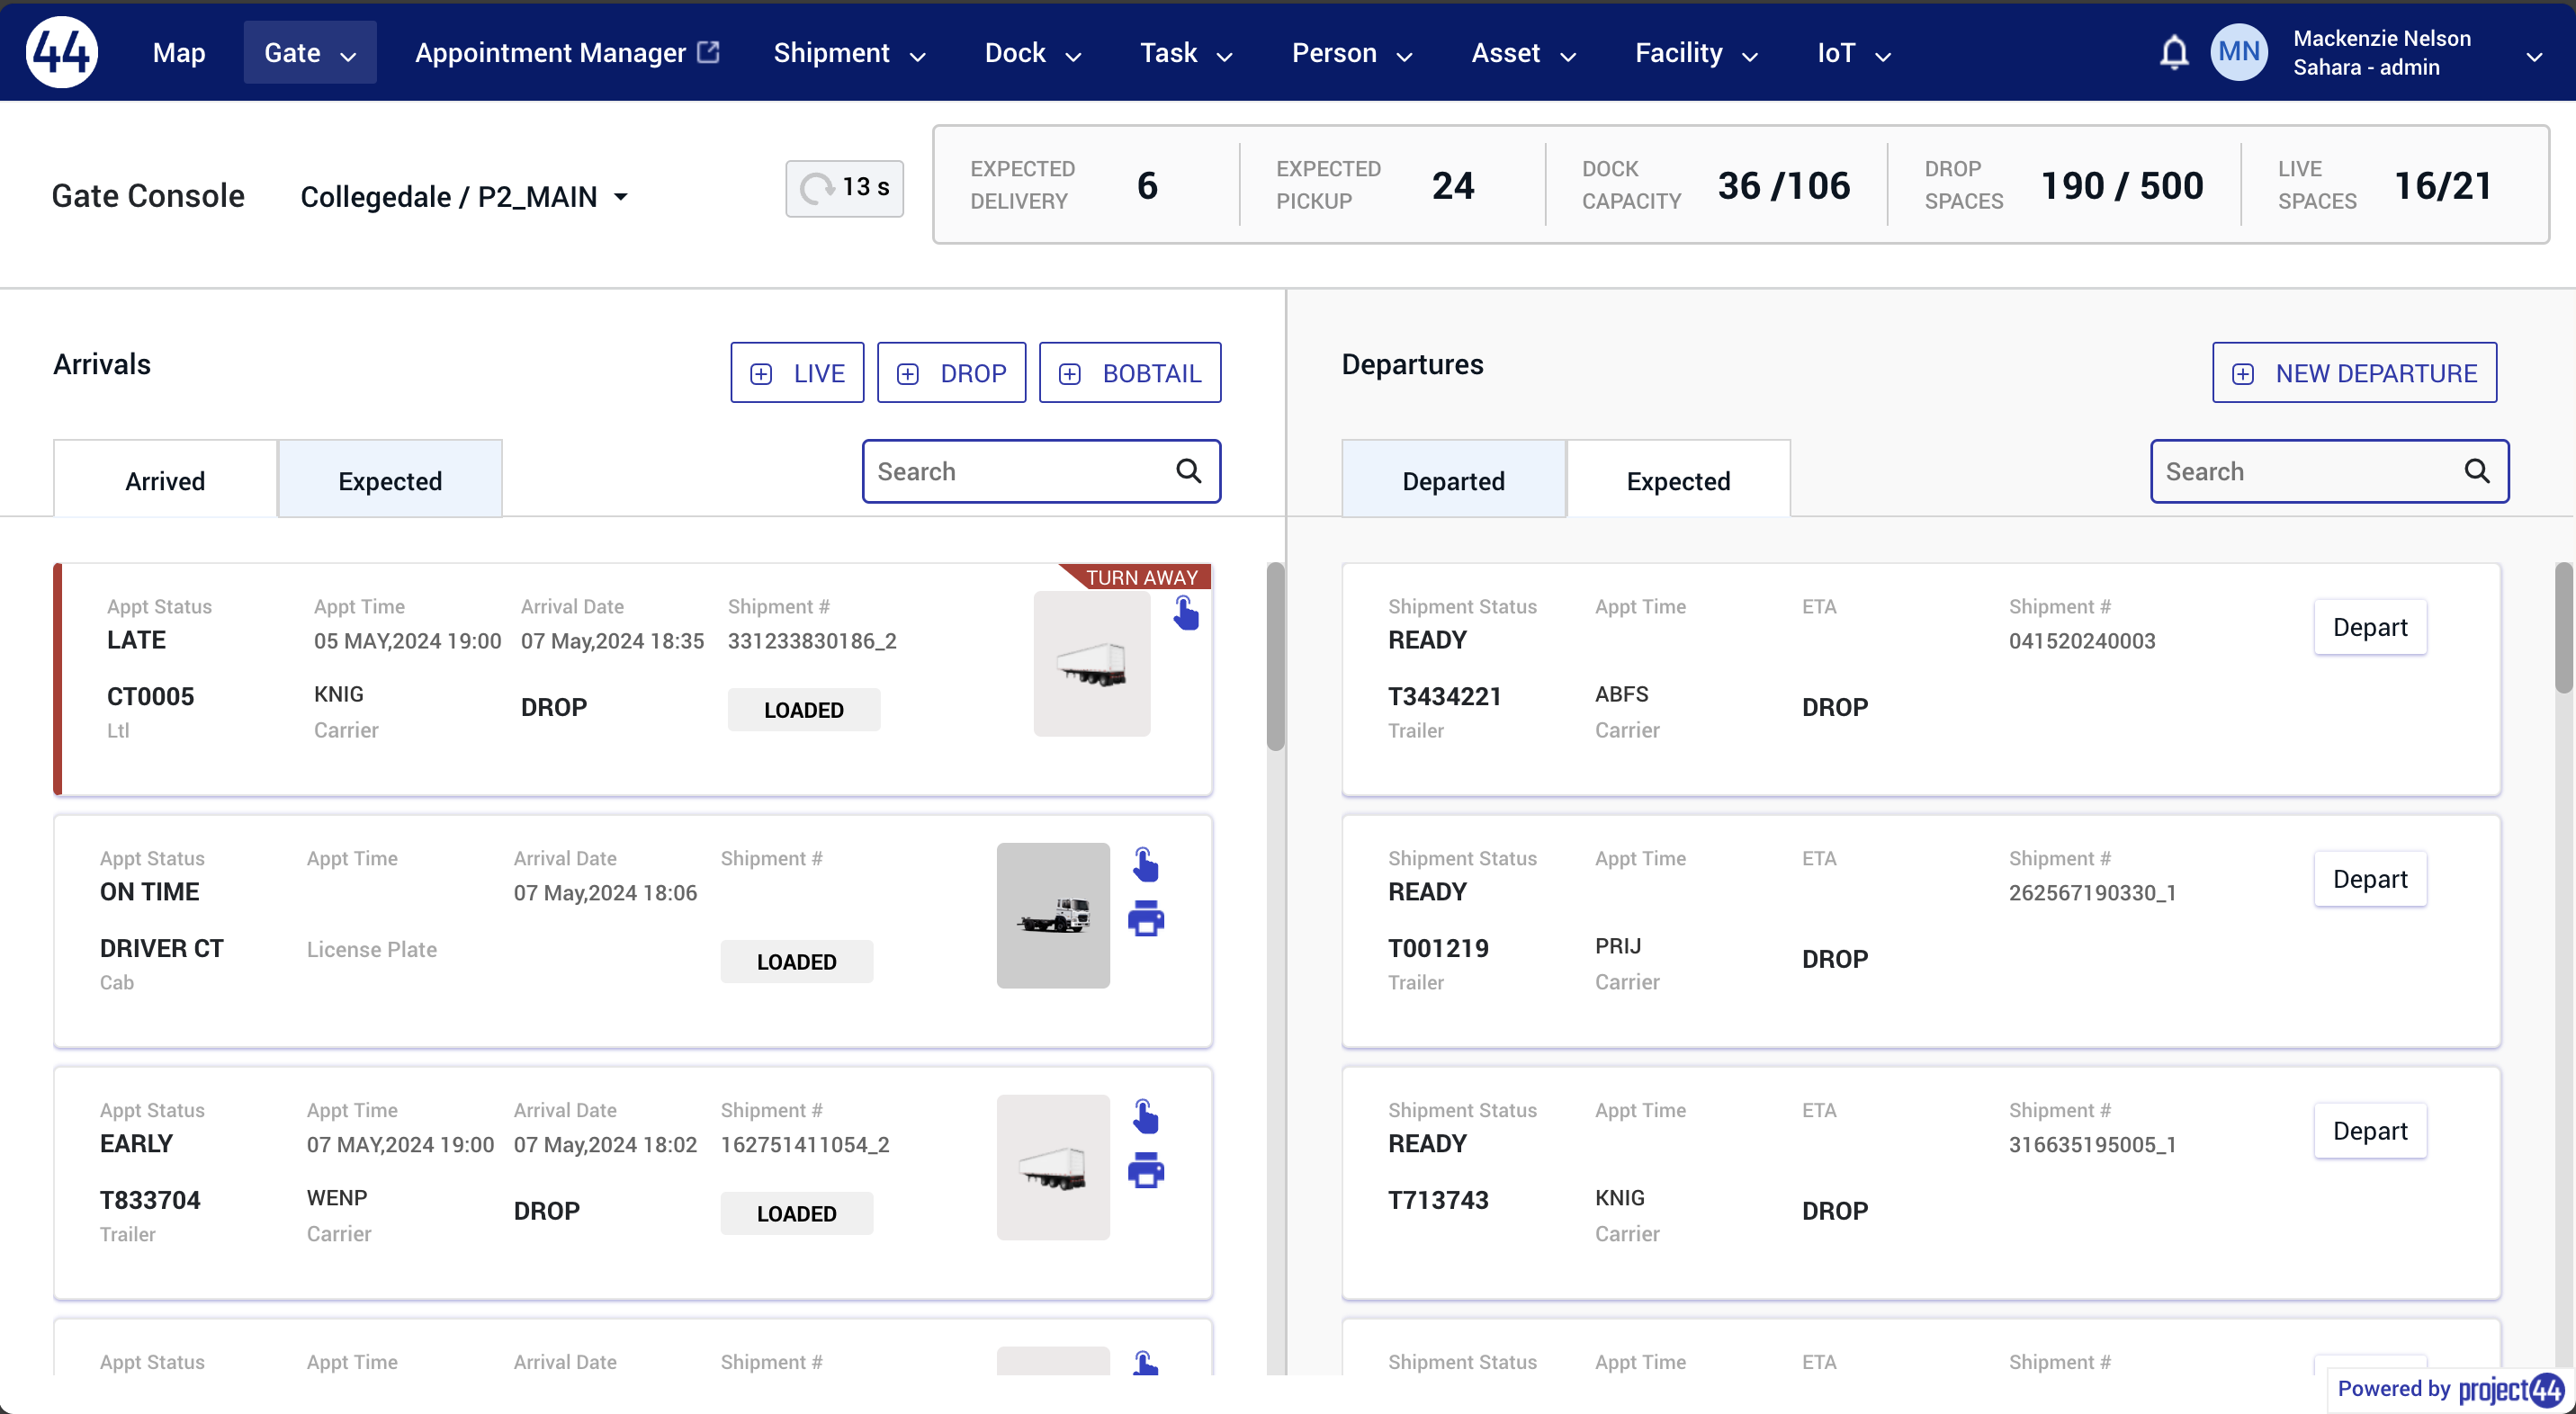Expand the Facility menu
2576x1414 pixels.
coord(1696,53)
